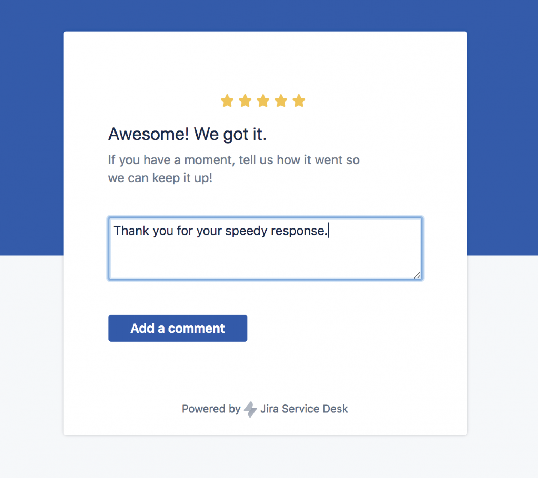Image resolution: width=538 pixels, height=478 pixels.
Task: Click the Powered by text
Action: (x=211, y=409)
